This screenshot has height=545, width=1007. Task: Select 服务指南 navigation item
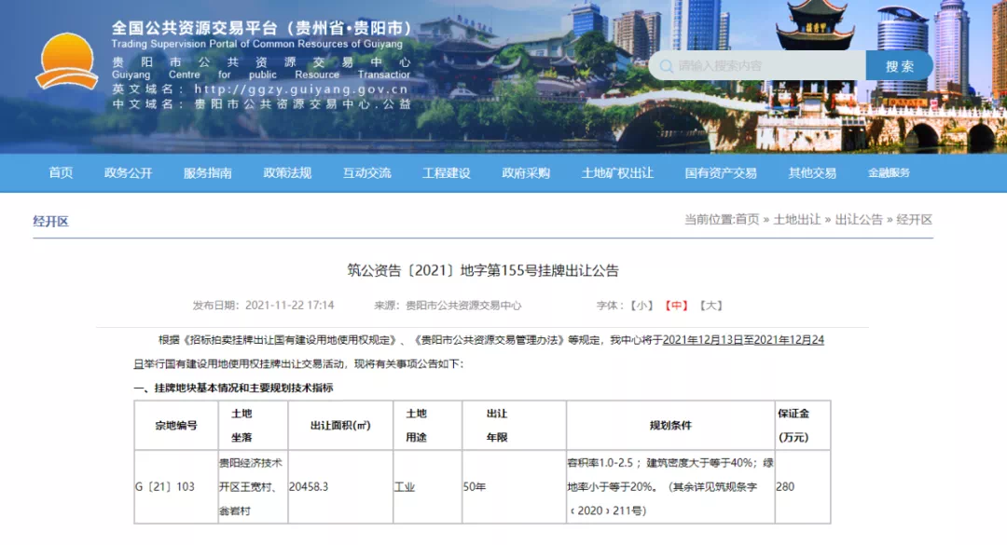pyautogui.click(x=207, y=173)
